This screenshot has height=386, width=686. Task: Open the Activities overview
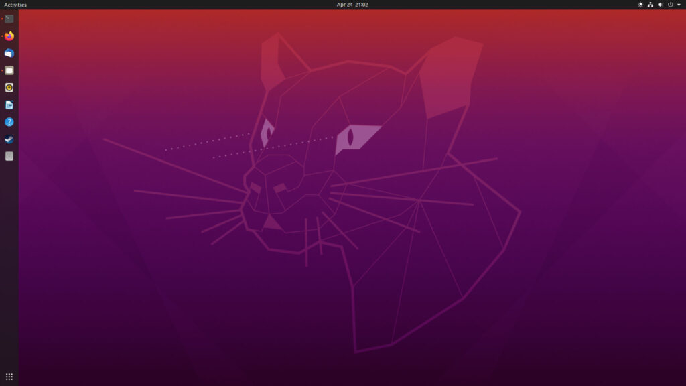pos(15,5)
